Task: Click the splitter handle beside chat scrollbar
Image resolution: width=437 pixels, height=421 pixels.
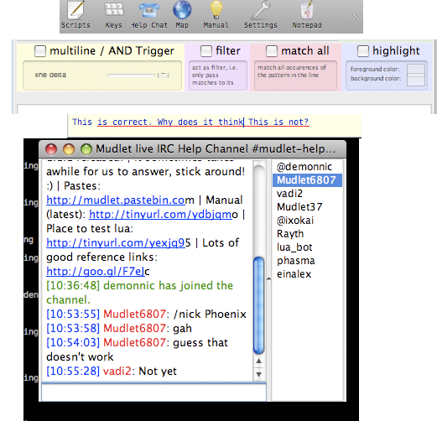Action: click(268, 279)
